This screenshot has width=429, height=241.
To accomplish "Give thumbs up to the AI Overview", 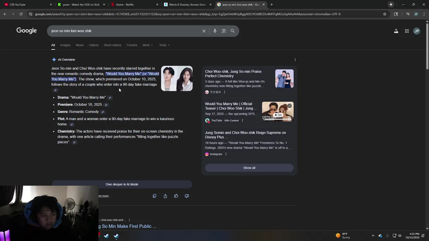I will (x=176, y=196).
